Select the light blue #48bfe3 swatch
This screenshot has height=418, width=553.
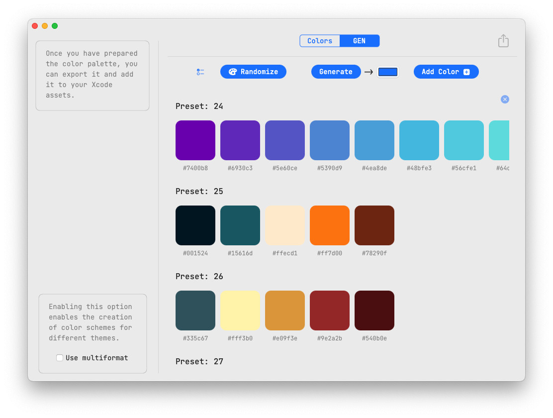(x=419, y=140)
